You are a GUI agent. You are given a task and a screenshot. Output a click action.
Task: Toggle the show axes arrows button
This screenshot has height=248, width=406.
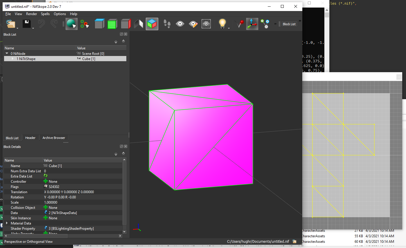click(x=252, y=24)
